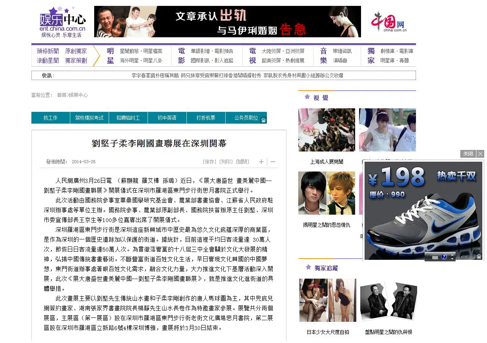Open 明星檔案 in the navigation

(153, 51)
